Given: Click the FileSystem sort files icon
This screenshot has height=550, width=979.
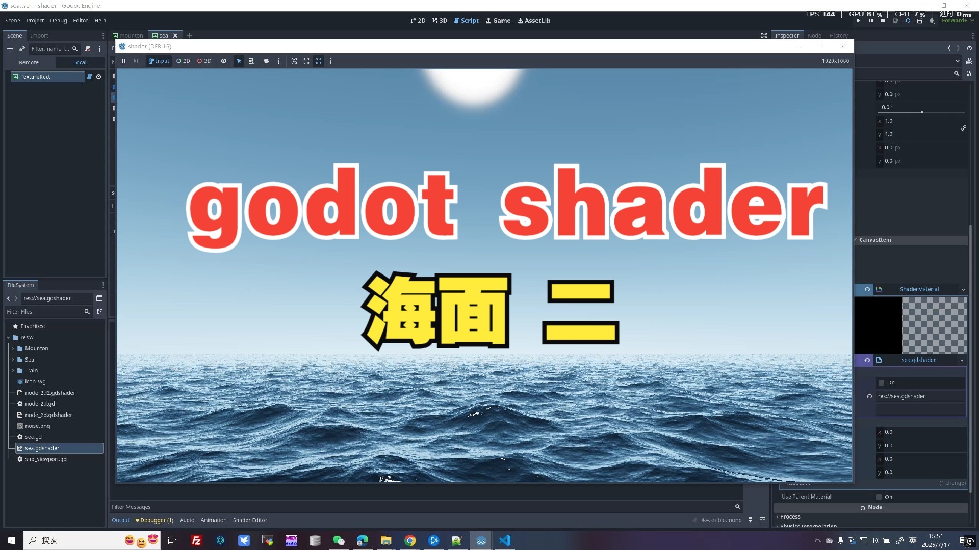Looking at the screenshot, I should [x=99, y=312].
